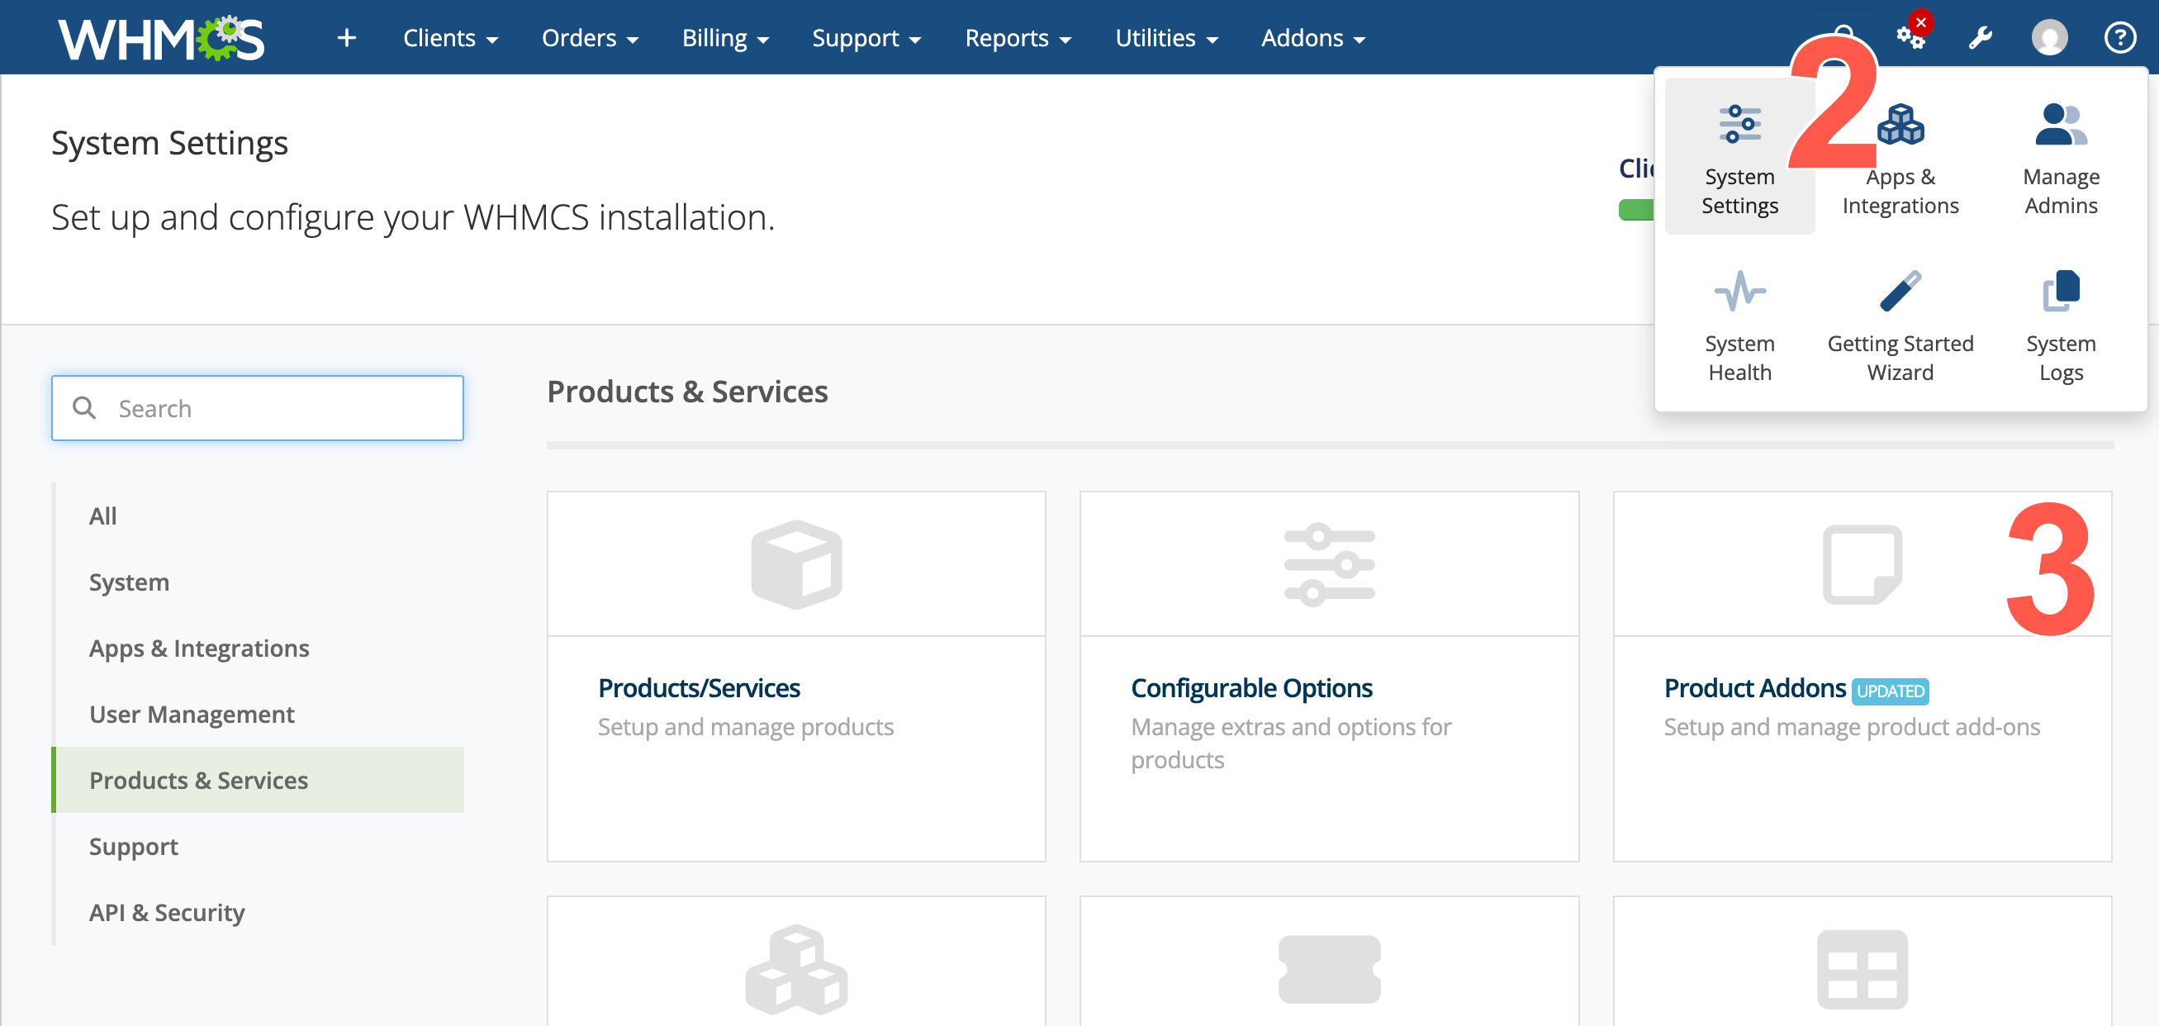Click the settings Search field
This screenshot has height=1026, width=2159.
259,407
